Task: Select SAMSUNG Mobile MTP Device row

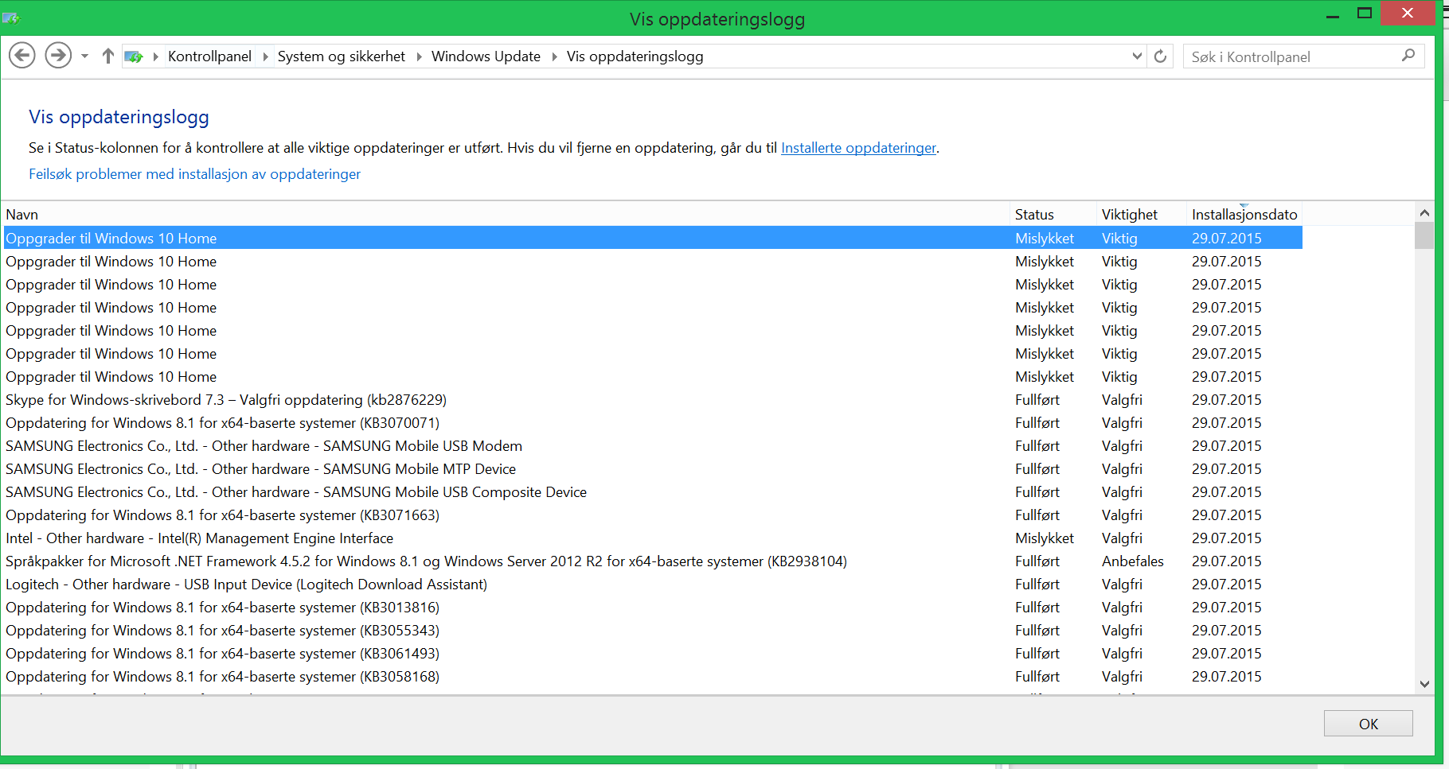Action: tap(653, 468)
